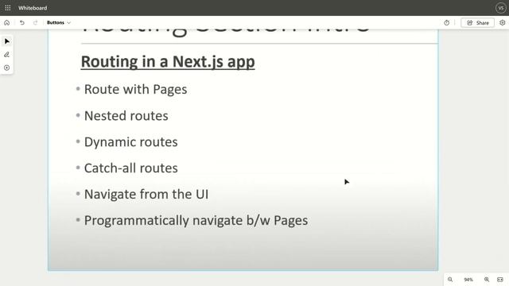The width and height of the screenshot is (509, 286).
Task: Select the text 'Dynamic routes'
Action: point(130,142)
